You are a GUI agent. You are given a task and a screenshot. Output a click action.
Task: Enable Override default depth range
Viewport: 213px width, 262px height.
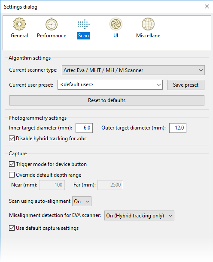pyautogui.click(x=12, y=175)
